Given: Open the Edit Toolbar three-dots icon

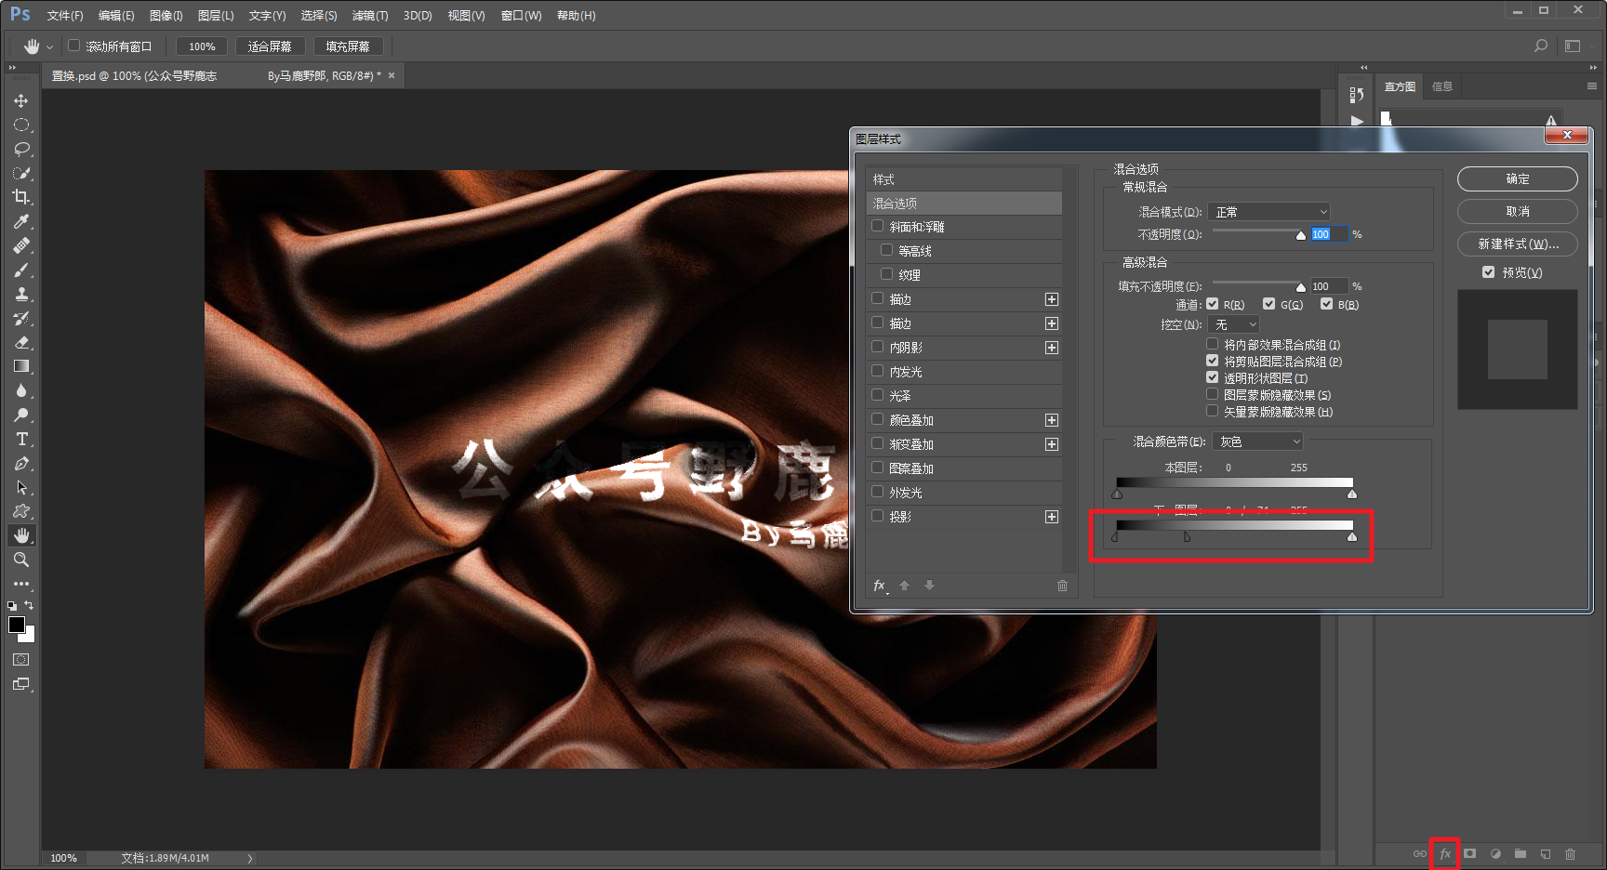Looking at the screenshot, I should pos(21,584).
